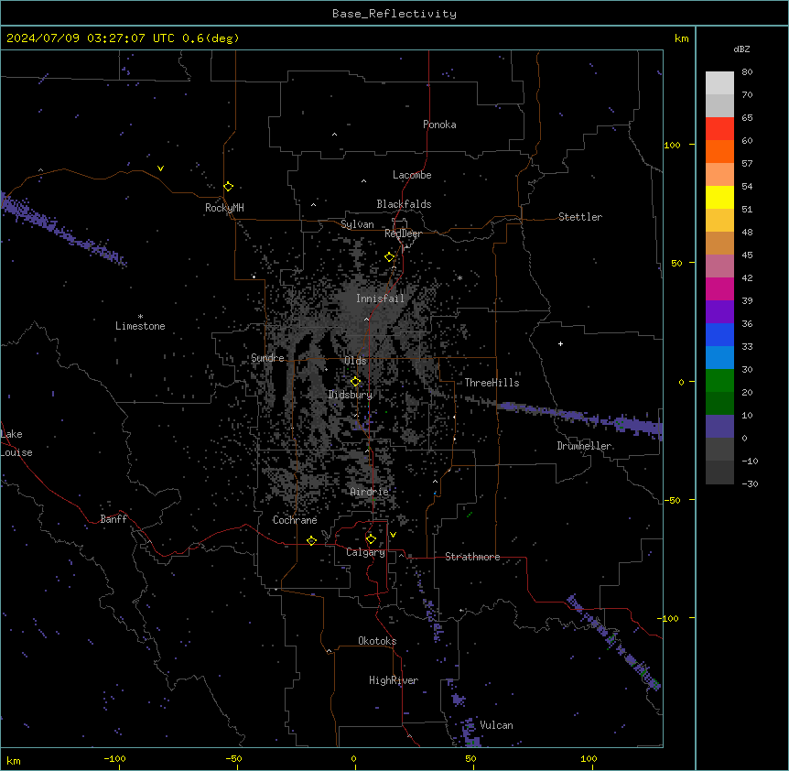This screenshot has width=789, height=771.
Task: Click the RedDeer city label
Action: point(404,233)
